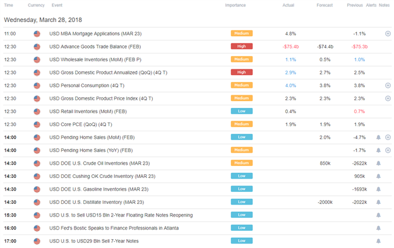Sort by Importance column header

(x=235, y=5)
